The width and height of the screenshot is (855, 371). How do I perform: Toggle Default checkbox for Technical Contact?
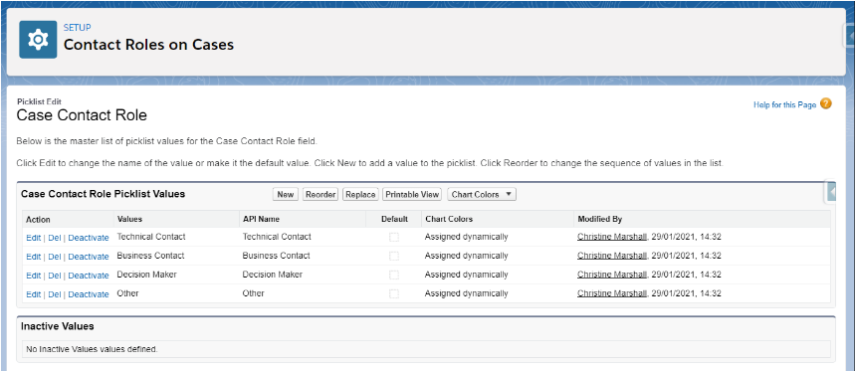coord(394,237)
